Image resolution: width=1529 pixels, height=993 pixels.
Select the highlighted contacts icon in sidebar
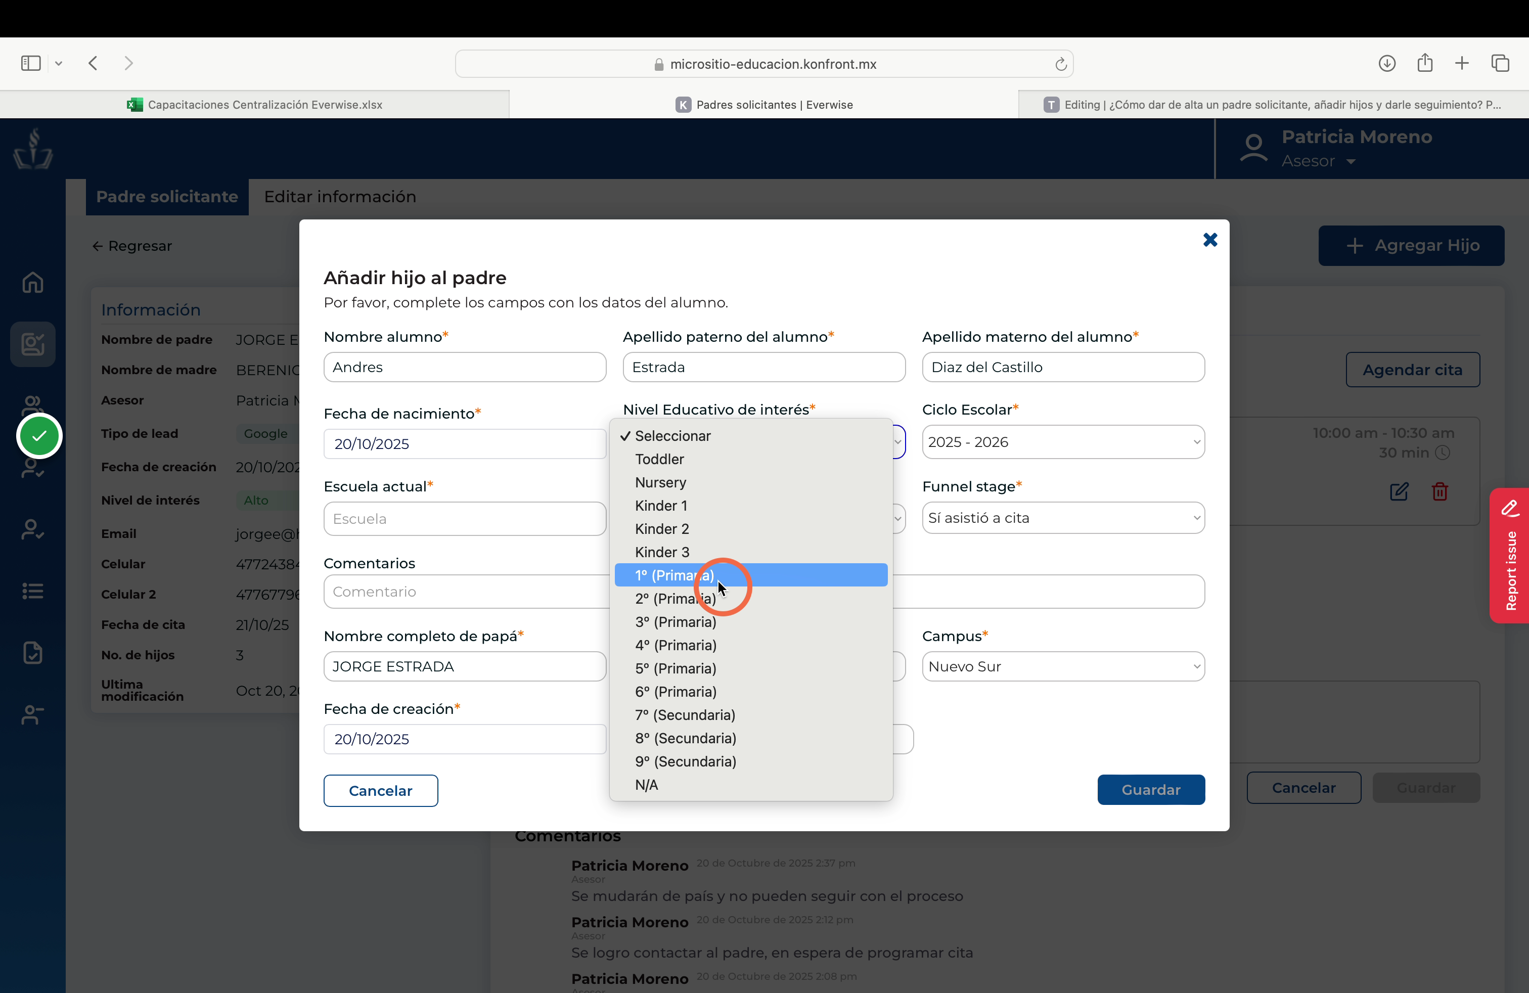(33, 344)
